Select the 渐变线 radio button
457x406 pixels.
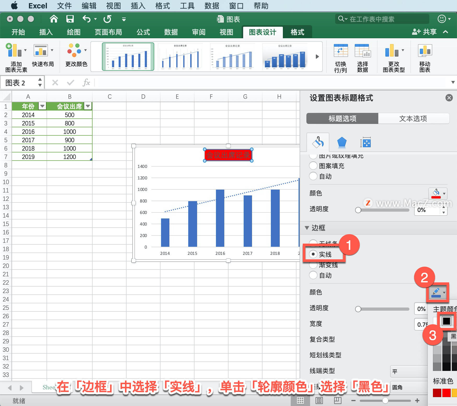coord(313,265)
